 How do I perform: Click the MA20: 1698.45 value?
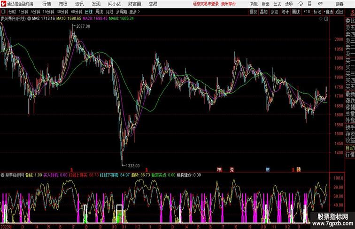tap(95, 19)
